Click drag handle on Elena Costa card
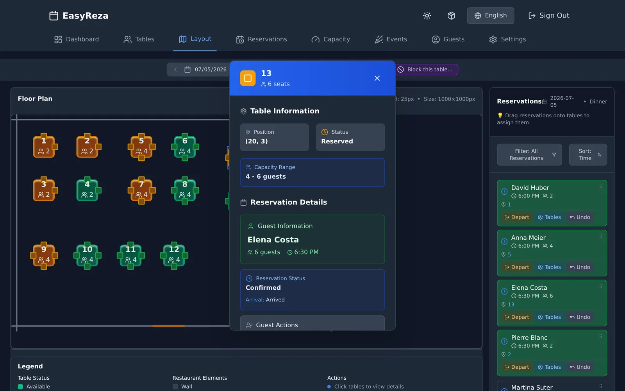Viewport: 625px width, 391px height. tap(601, 287)
